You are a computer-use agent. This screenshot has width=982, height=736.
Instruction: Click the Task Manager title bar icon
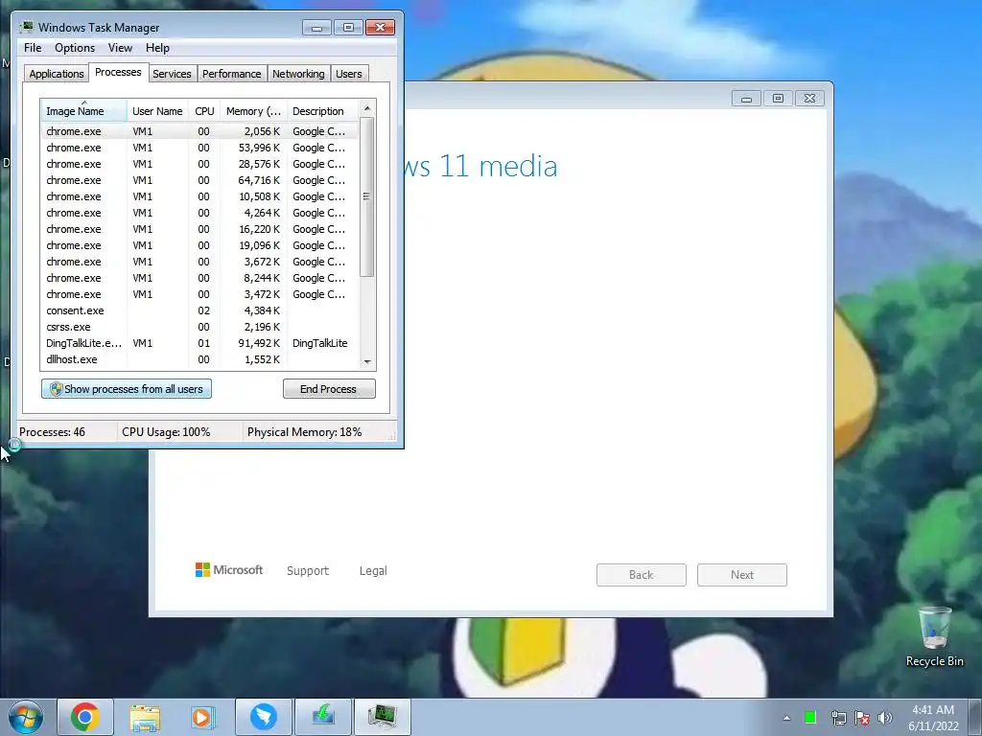coord(26,27)
